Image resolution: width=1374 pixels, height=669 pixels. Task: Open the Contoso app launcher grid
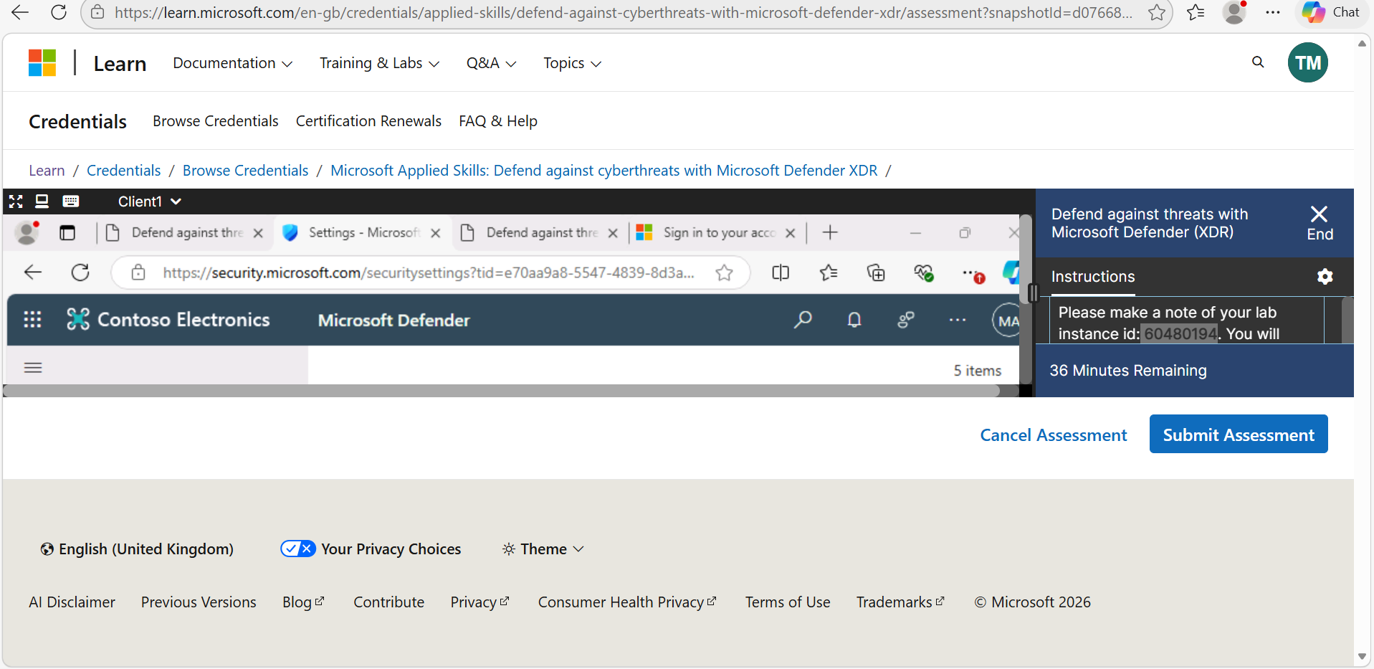point(32,320)
